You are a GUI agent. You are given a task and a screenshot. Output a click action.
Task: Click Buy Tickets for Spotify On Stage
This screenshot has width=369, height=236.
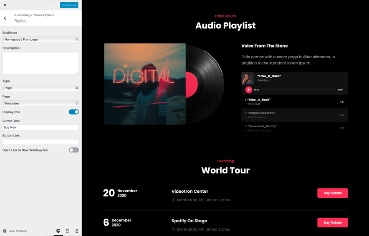[x=333, y=222]
